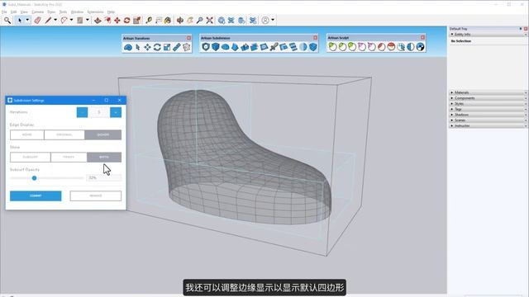Open the File menu
The height and width of the screenshot is (297, 529).
coord(4,12)
